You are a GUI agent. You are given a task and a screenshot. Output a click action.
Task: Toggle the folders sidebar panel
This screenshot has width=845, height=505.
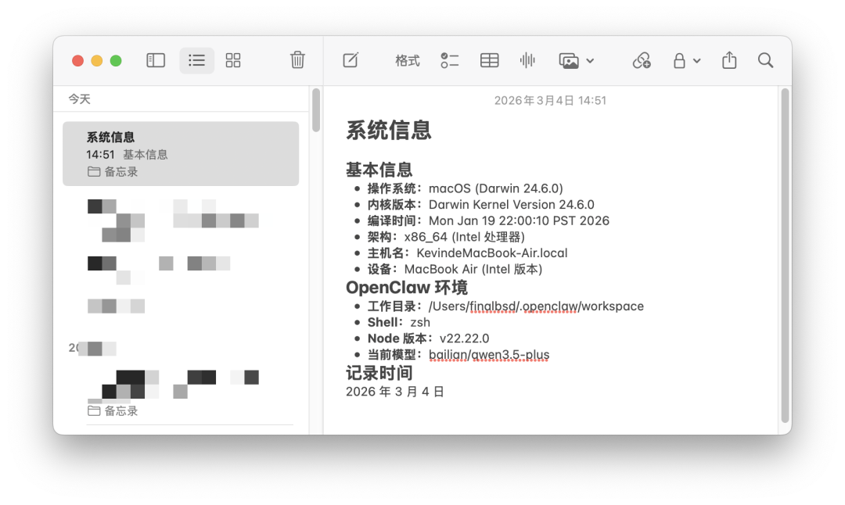click(x=156, y=60)
